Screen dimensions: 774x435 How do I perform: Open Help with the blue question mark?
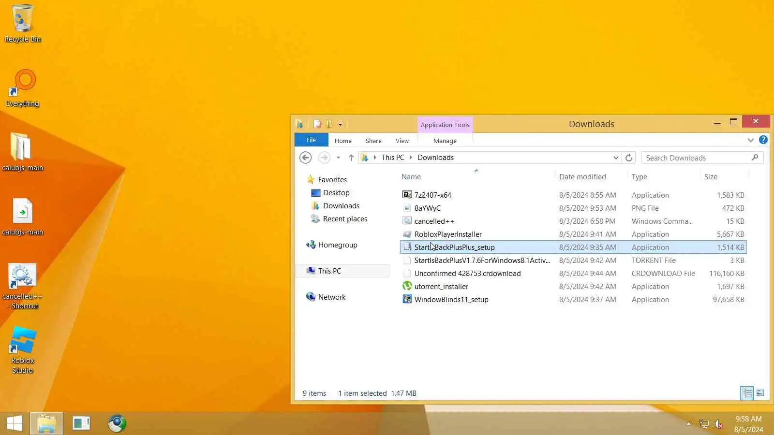point(763,140)
